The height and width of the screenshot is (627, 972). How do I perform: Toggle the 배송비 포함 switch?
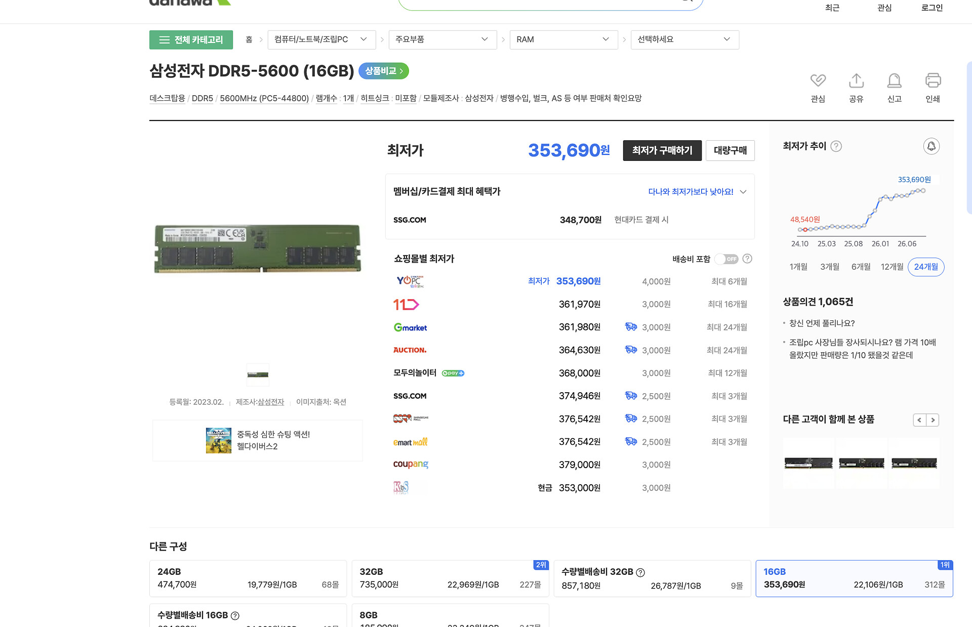[727, 259]
